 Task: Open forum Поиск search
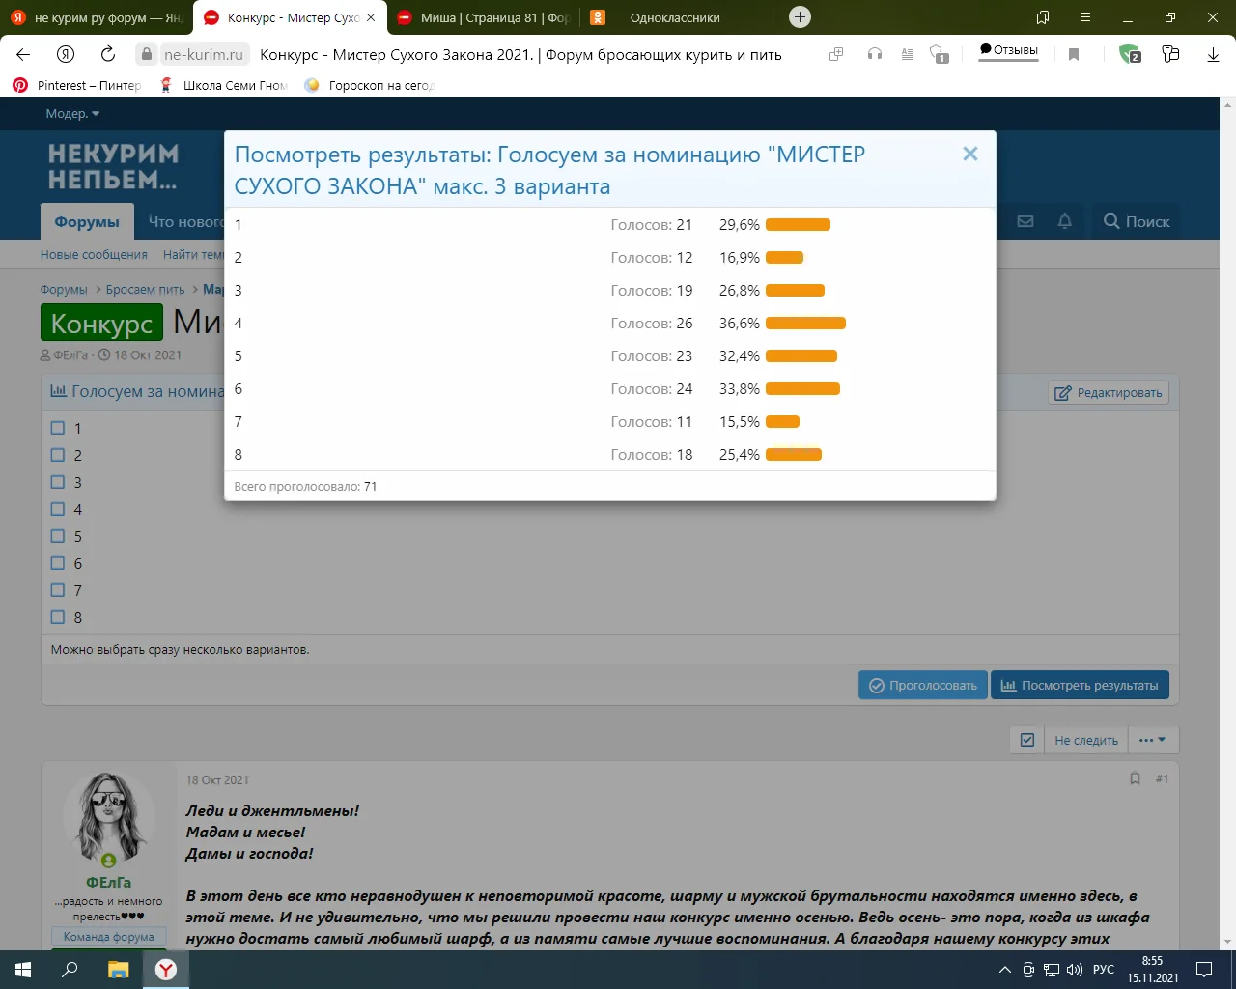pyautogui.click(x=1137, y=221)
